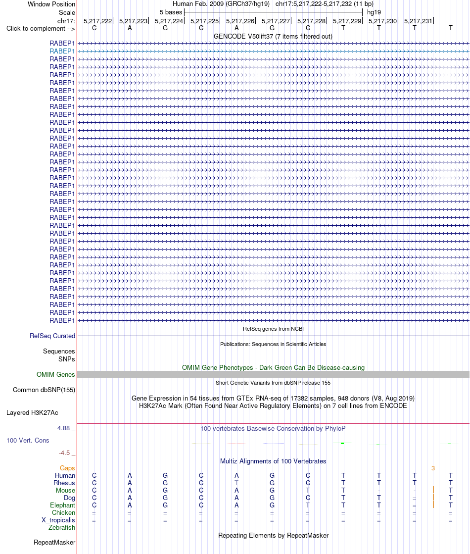Screen dimensions: 470x554
Task: Select the Rhesus alignment row label
Action: (64, 483)
